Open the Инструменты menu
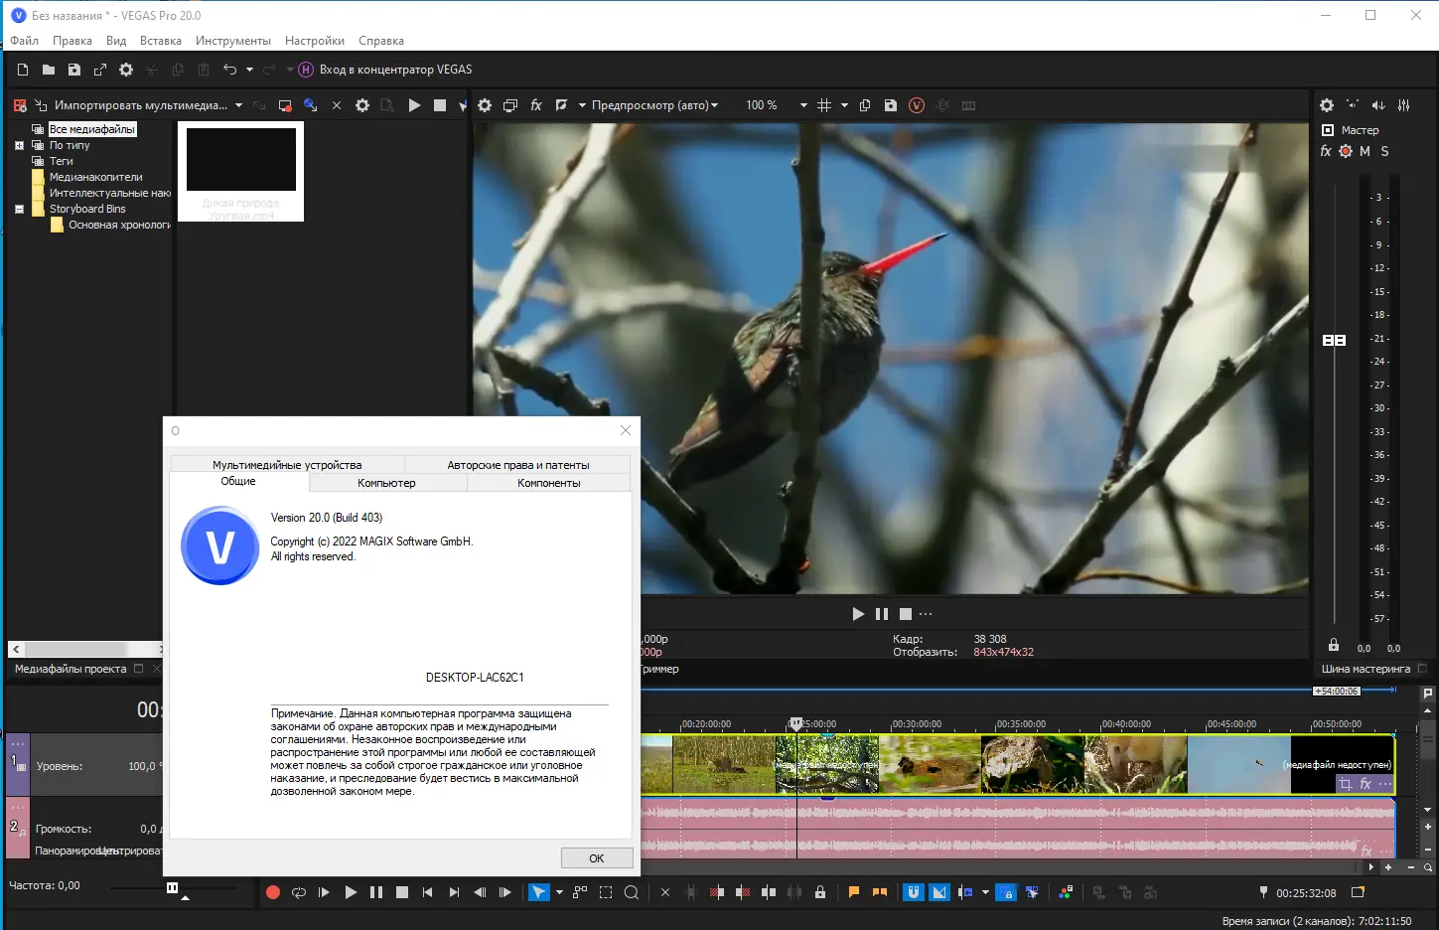The height and width of the screenshot is (930, 1439). 233,41
